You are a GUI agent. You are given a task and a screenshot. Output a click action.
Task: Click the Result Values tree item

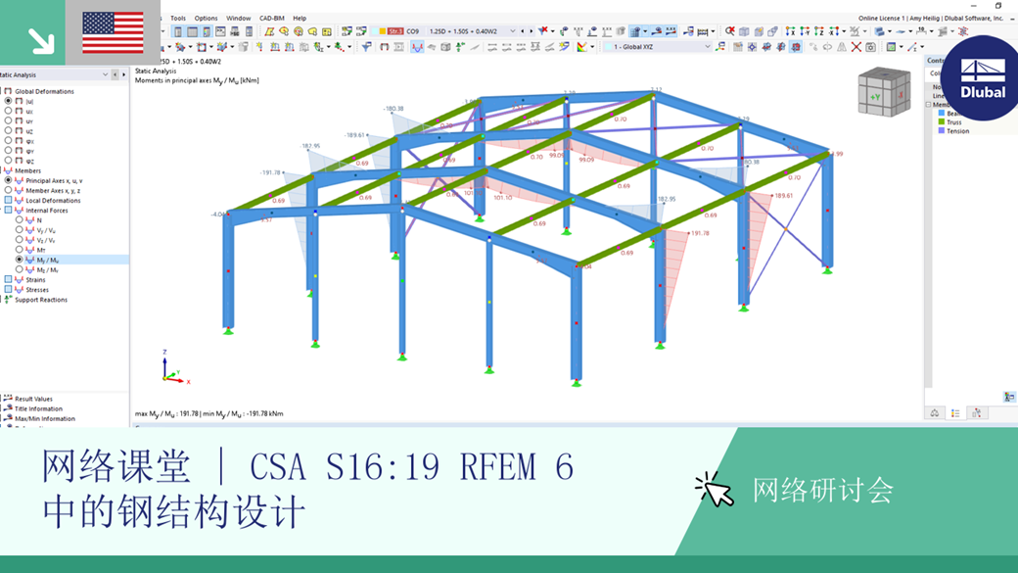(x=33, y=399)
